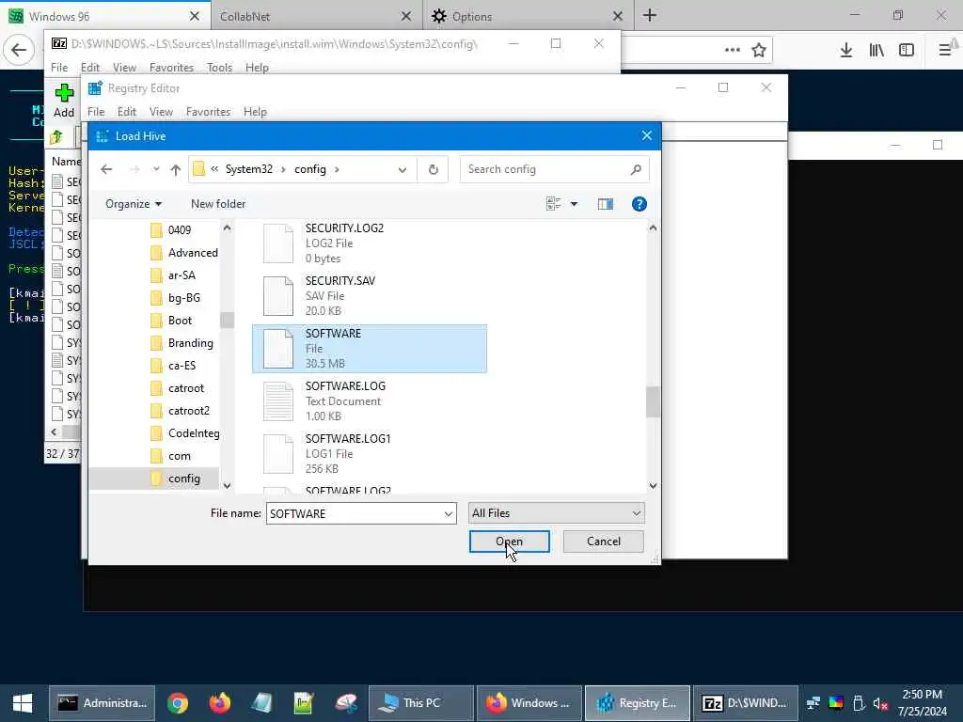
Task: Click the SOFTWARE file icon
Action: 278,349
